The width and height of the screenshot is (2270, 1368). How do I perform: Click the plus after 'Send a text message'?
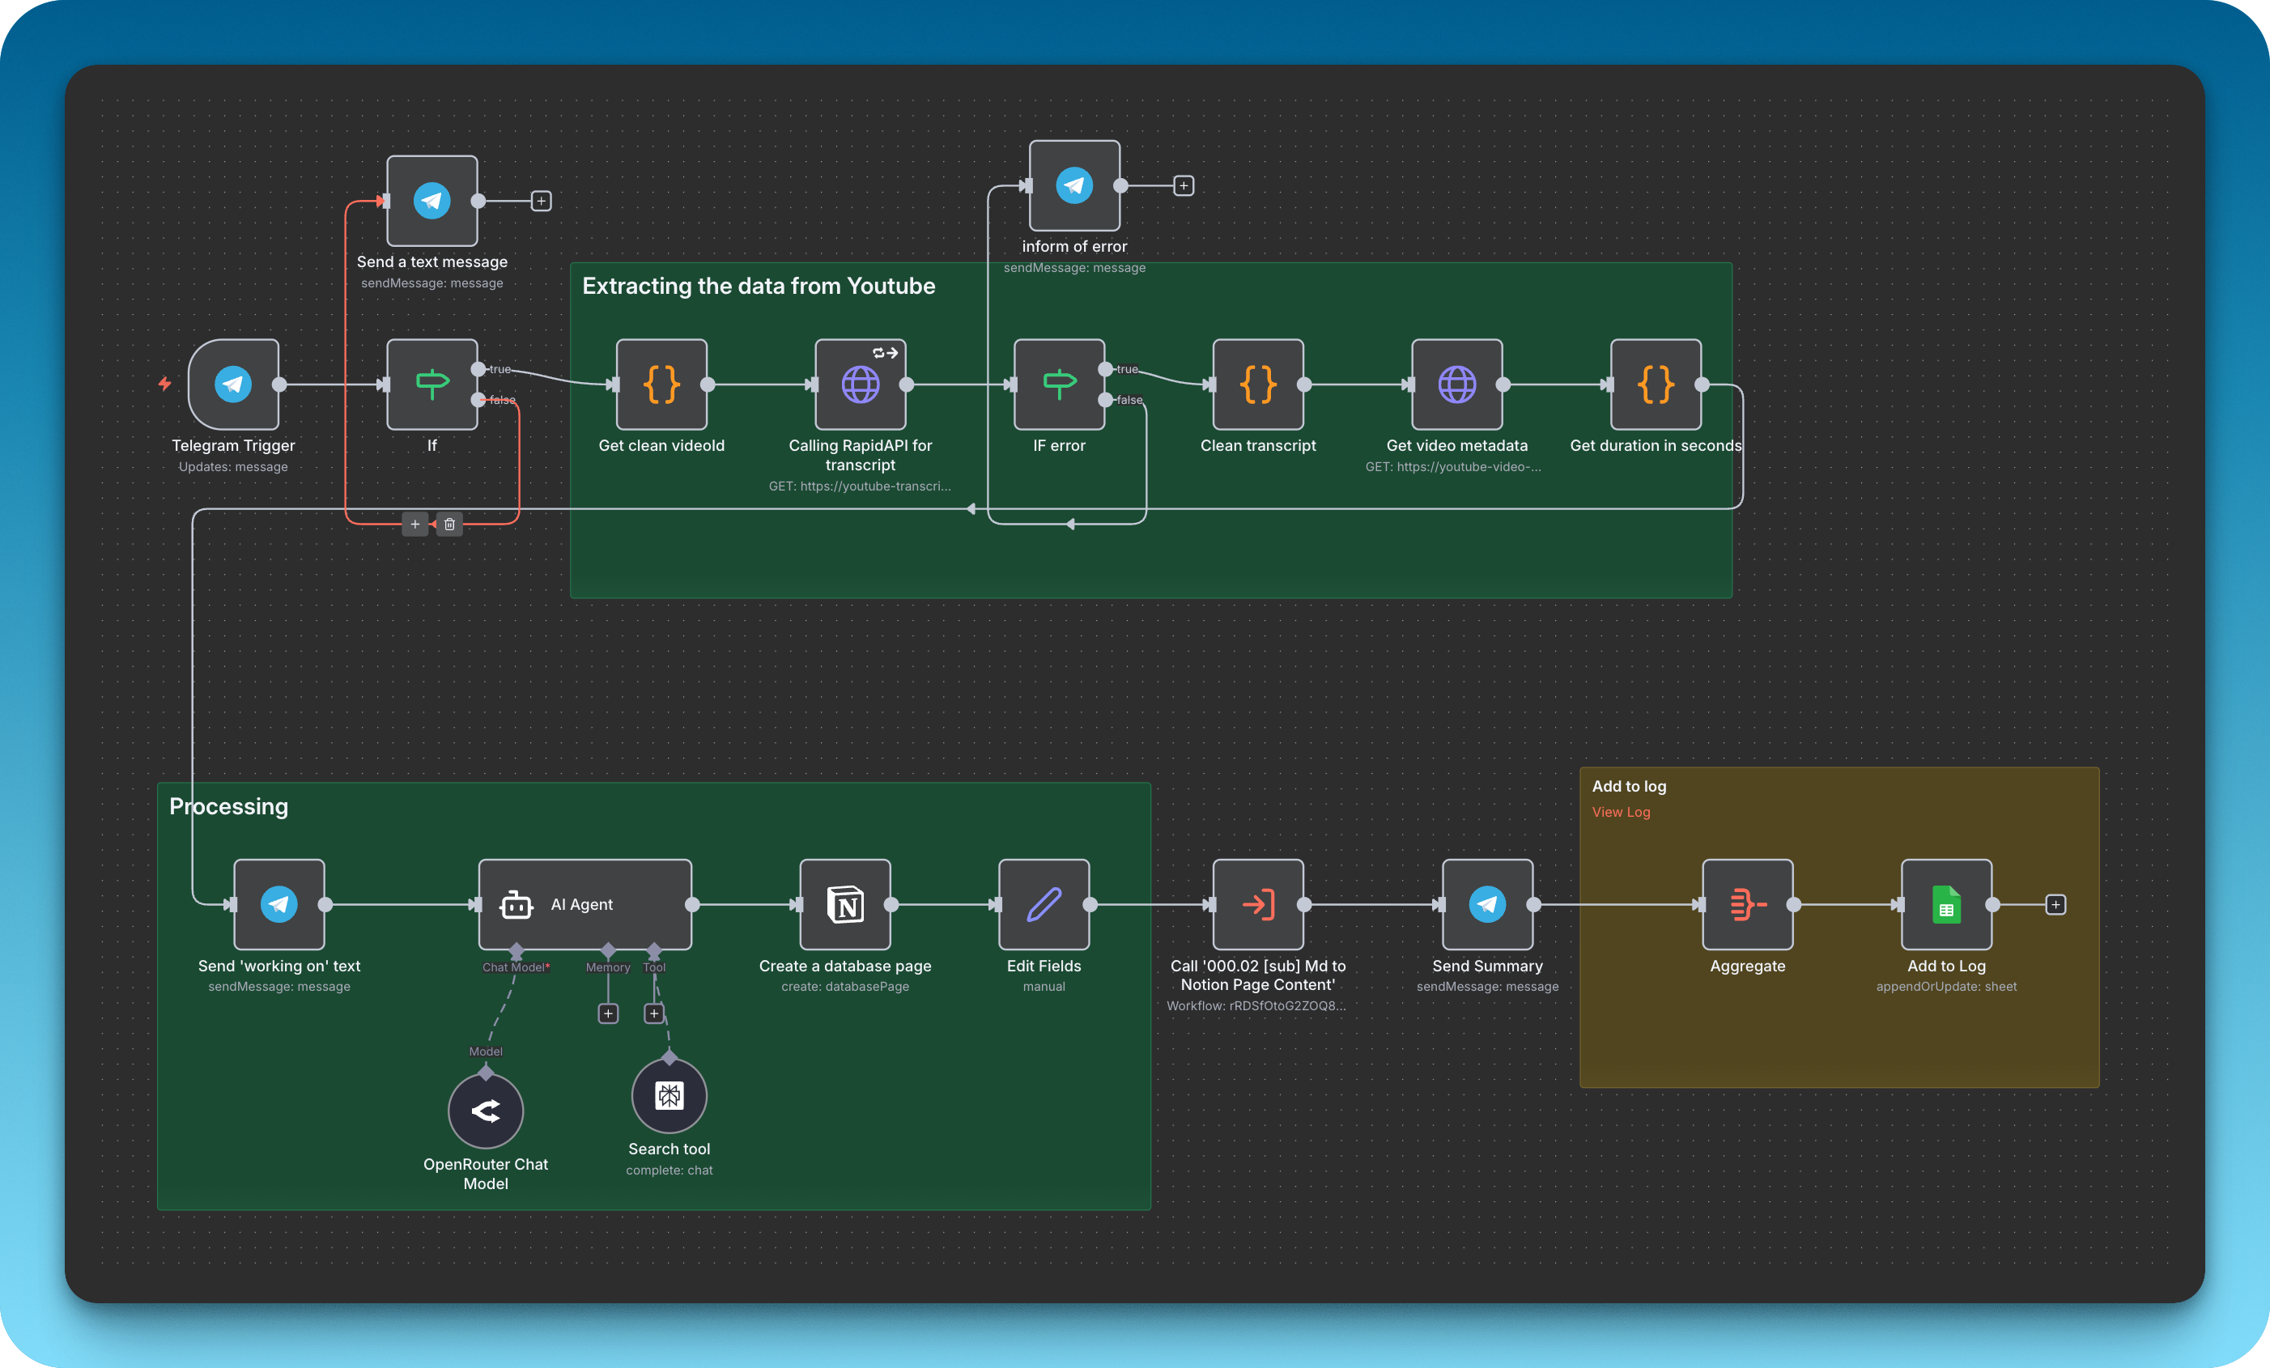(x=542, y=200)
